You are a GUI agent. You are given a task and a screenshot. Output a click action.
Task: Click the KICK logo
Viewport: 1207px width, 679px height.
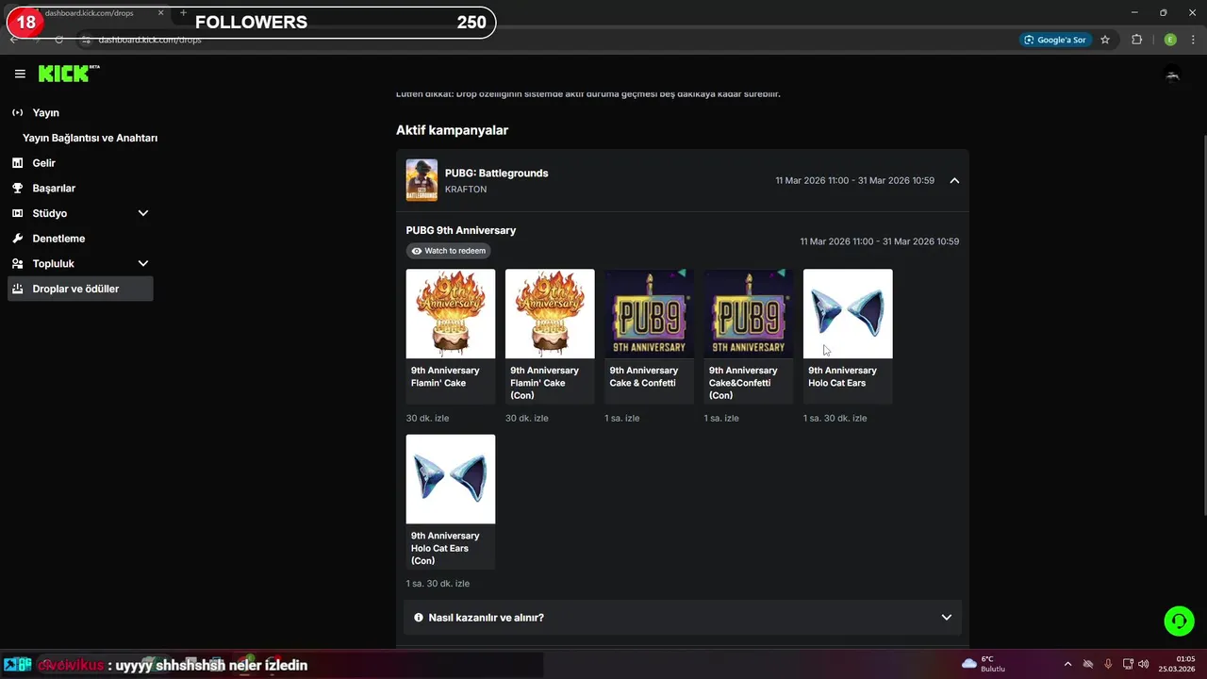[x=69, y=74]
